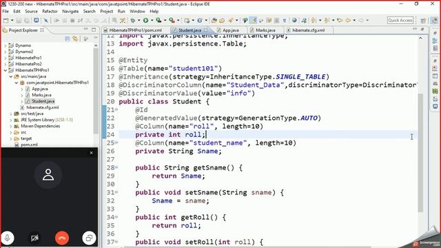Open the Window menu
Screen dimensions: 441x248
[x=137, y=11]
